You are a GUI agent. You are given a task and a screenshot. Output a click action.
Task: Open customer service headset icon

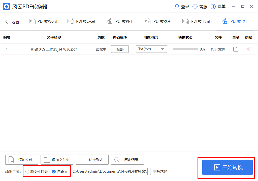195,7
